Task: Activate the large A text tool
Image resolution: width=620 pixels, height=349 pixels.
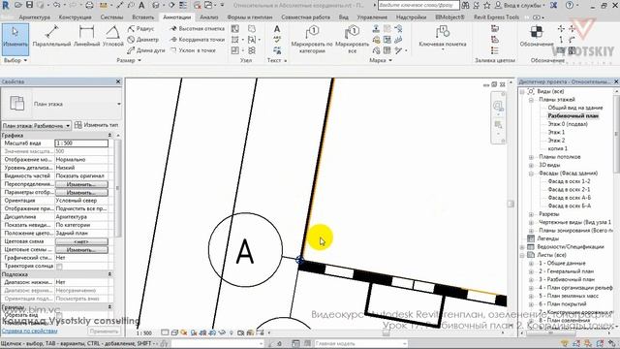Action: (277, 29)
